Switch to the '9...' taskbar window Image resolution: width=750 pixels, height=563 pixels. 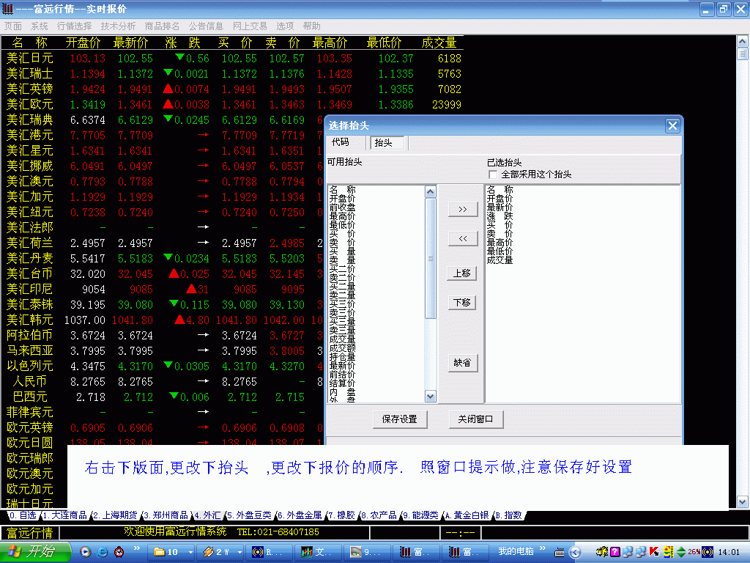click(x=367, y=552)
